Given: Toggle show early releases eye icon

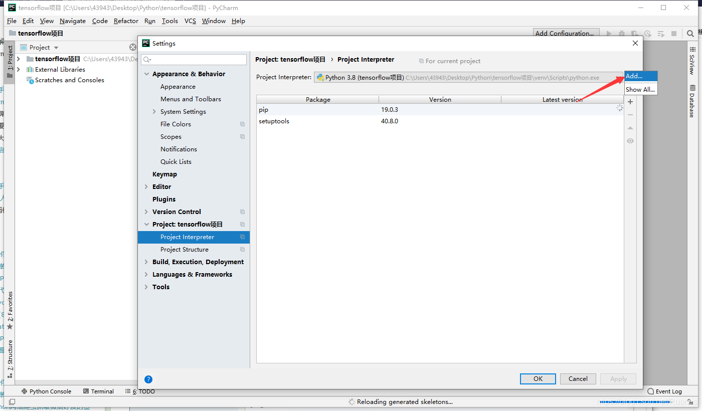Looking at the screenshot, I should point(630,141).
